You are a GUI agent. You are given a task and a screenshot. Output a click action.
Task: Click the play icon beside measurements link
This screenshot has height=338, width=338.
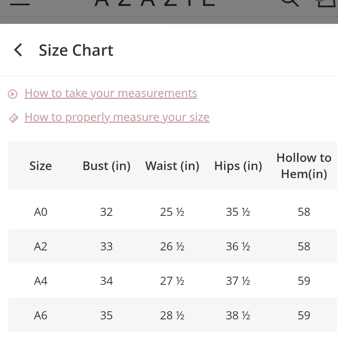tap(13, 94)
